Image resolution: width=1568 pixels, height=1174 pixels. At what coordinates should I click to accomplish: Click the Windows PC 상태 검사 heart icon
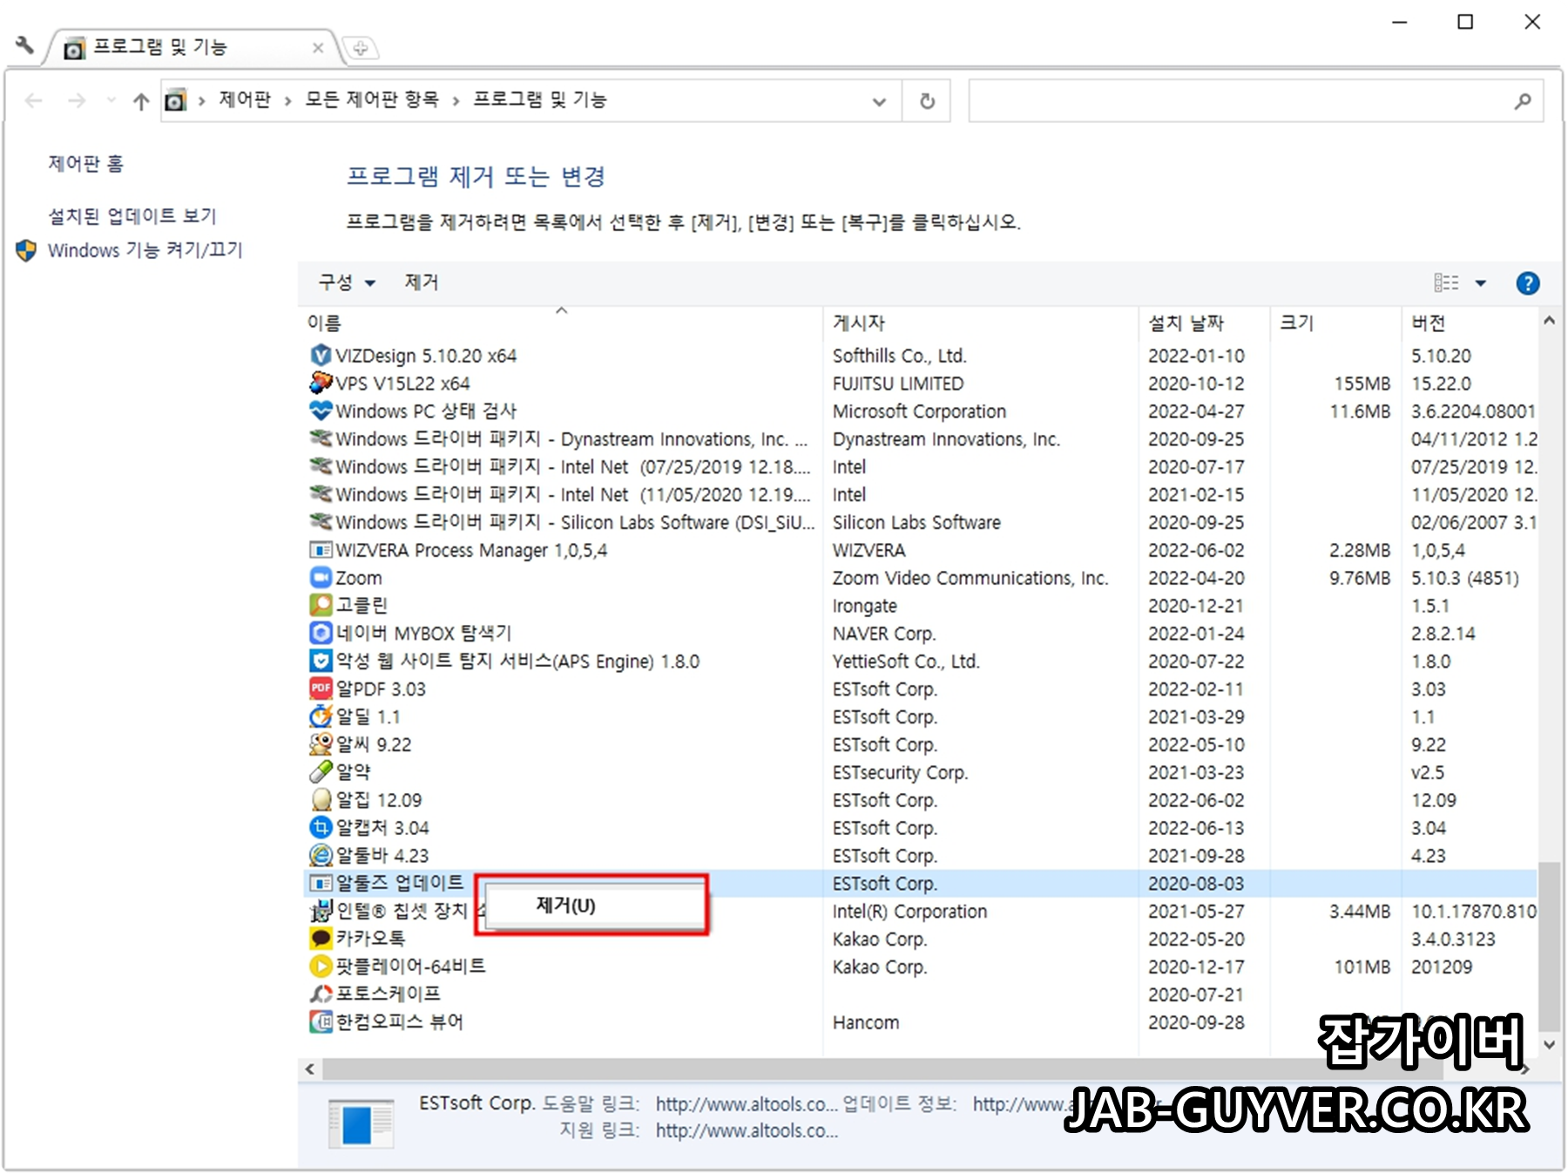pyautogui.click(x=321, y=411)
